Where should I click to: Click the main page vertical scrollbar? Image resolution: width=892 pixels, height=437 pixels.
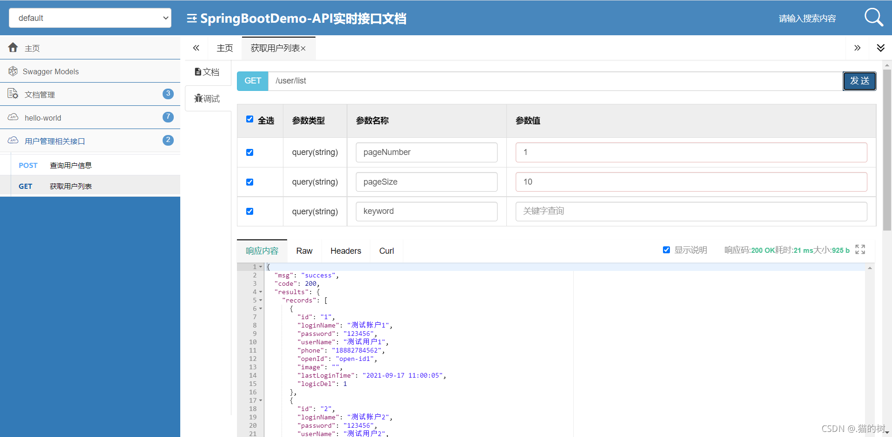point(887,149)
